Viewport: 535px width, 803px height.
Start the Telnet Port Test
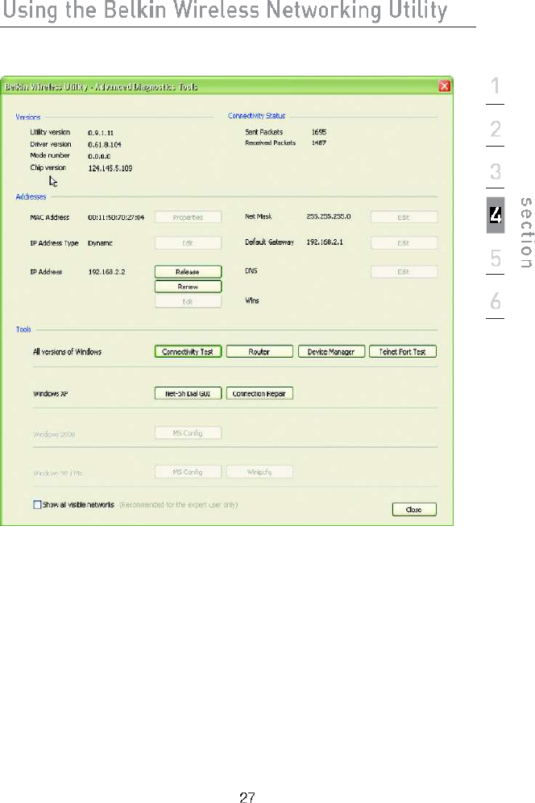[x=403, y=351]
